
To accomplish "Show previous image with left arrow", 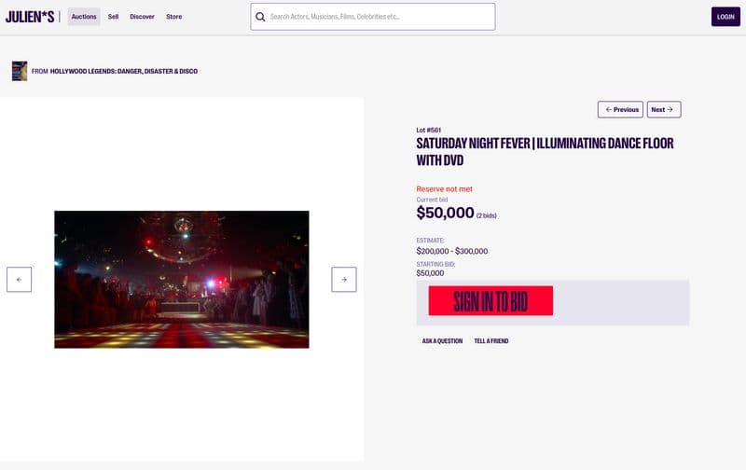I will click(x=19, y=279).
